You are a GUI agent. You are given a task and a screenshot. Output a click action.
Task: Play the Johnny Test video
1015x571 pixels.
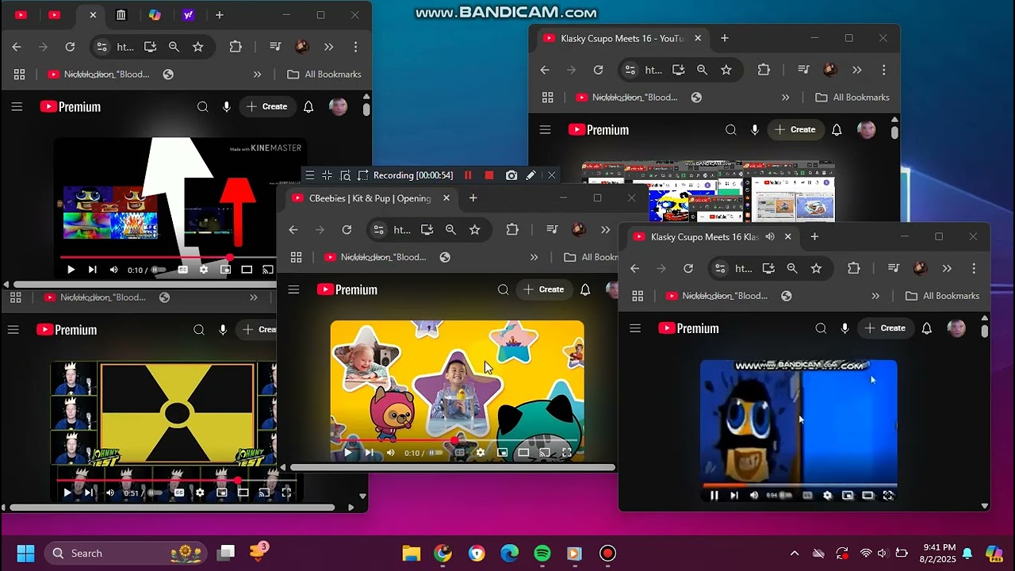(x=67, y=492)
